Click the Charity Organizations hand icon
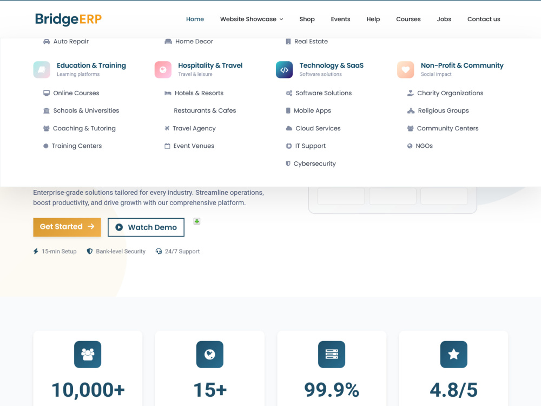 (411, 93)
